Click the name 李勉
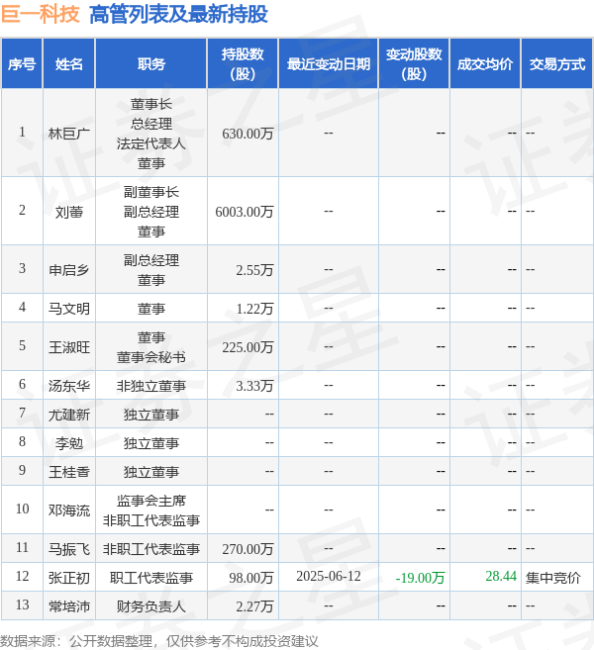The image size is (594, 650). click(x=69, y=442)
